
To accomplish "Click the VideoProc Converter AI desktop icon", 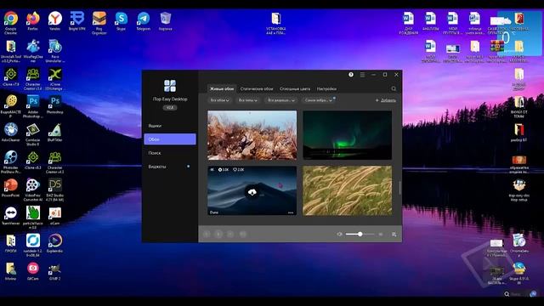I will [x=33, y=190].
